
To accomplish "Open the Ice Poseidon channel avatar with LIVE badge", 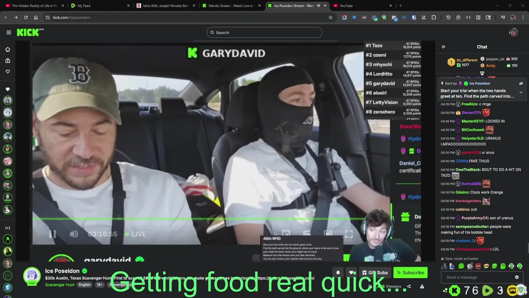I will pyautogui.click(x=32, y=276).
